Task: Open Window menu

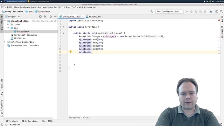Action: [88, 7]
